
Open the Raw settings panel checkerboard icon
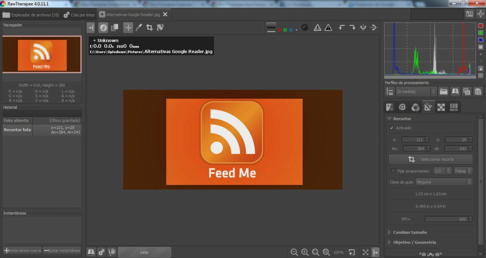tap(440, 107)
